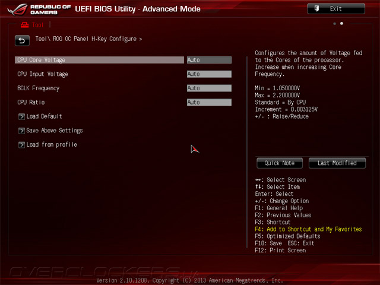Viewport: 380px width, 285px height.
Task: Click the arrow icon beside Load from profile
Action: point(21,145)
